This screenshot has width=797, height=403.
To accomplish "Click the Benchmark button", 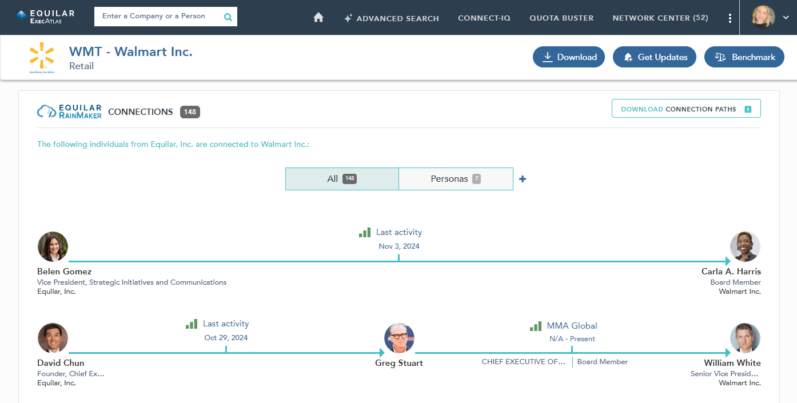I will pos(744,57).
